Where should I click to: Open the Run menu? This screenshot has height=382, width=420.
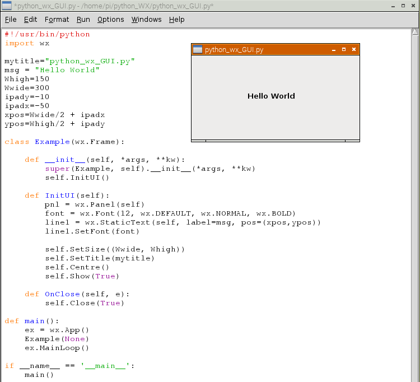pyautogui.click(x=83, y=19)
